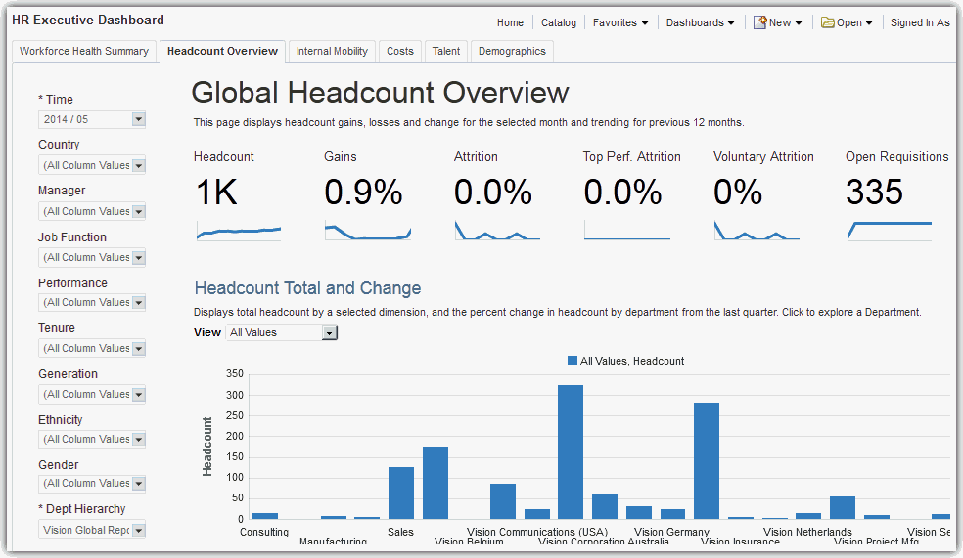The image size is (963, 558).
Task: Click the Open Requisitions sparkline
Action: (x=889, y=230)
